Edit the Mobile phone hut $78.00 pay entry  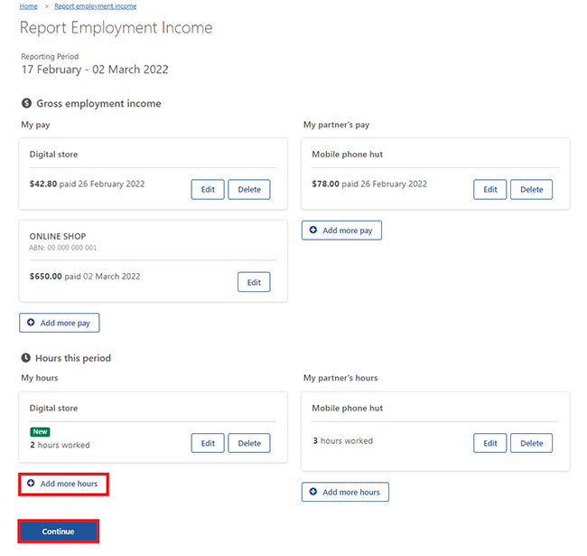[x=490, y=189]
